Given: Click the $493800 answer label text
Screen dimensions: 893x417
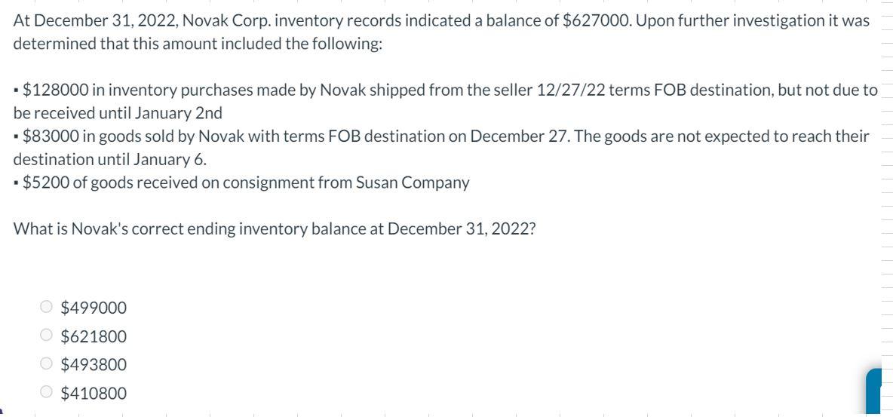Looking at the screenshot, I should click(94, 365).
